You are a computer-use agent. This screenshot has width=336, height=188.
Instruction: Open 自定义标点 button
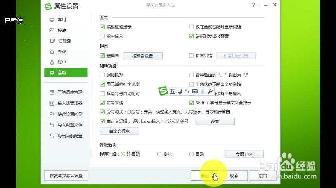tap(120, 131)
